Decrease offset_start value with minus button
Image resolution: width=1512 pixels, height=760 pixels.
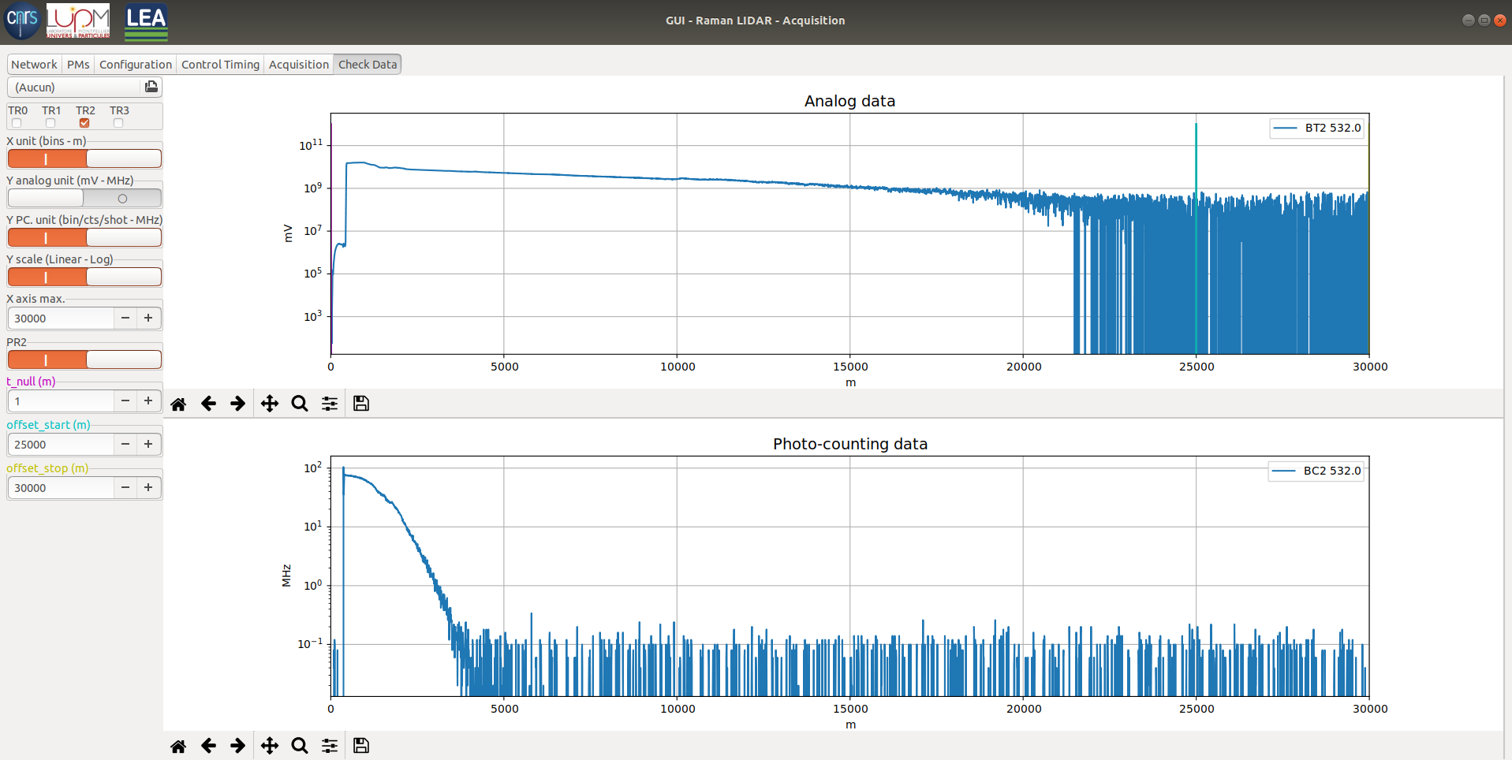click(x=125, y=445)
